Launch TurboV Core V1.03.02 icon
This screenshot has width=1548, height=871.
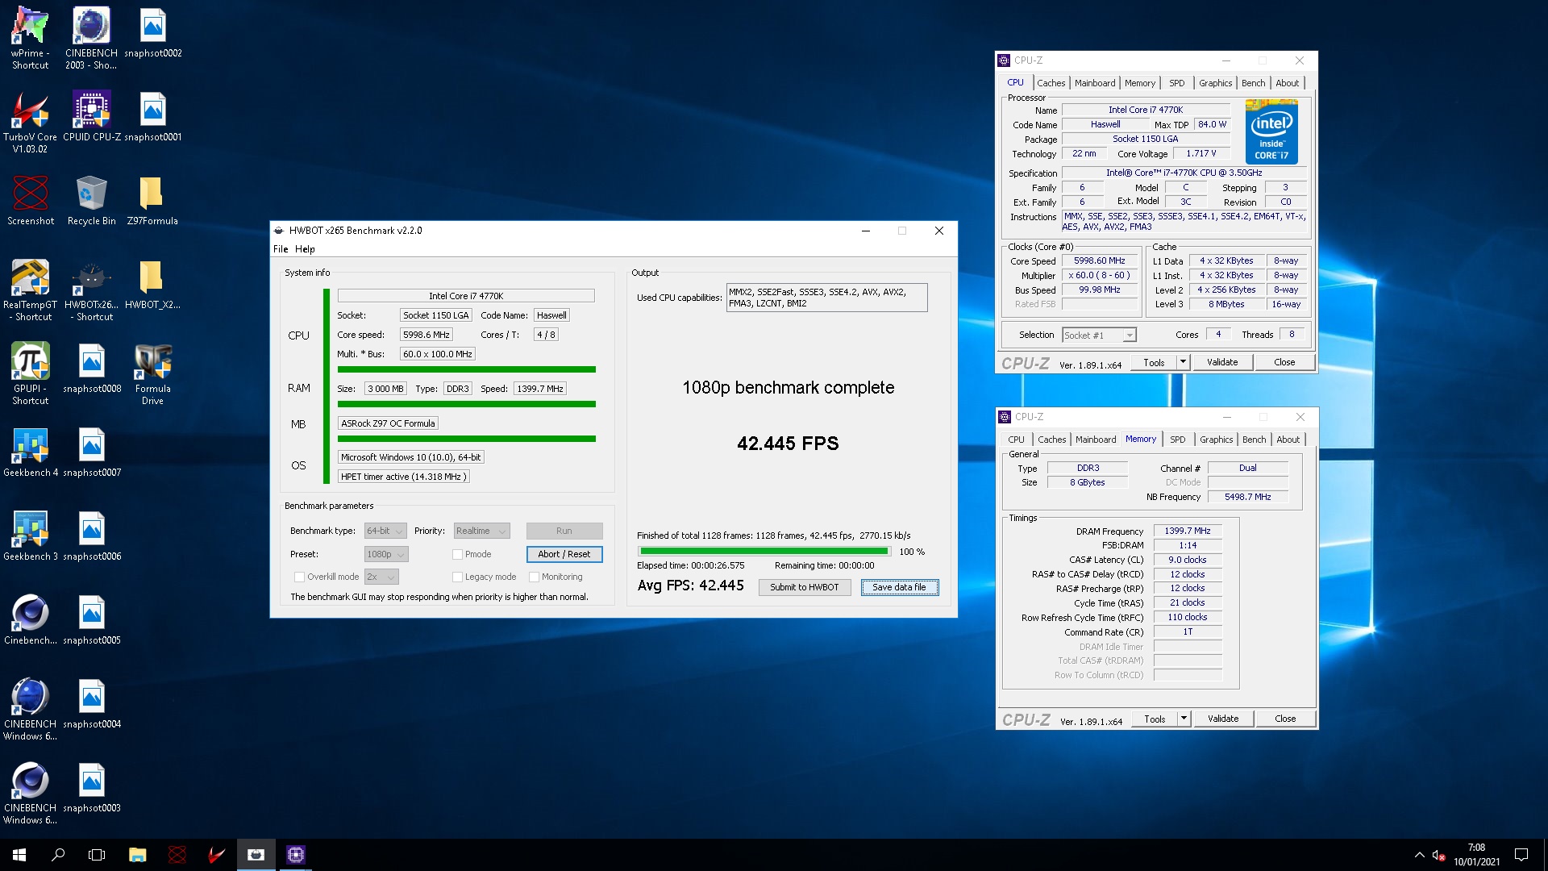[31, 122]
